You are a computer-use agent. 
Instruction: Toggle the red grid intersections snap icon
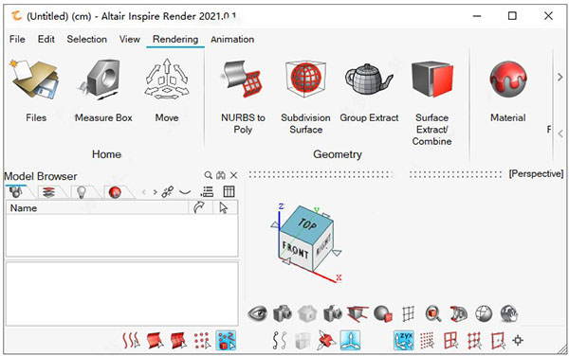coord(474,341)
